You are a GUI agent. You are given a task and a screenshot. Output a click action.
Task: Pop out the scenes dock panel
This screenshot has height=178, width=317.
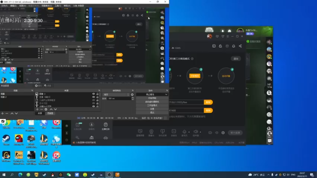[x=32, y=91]
